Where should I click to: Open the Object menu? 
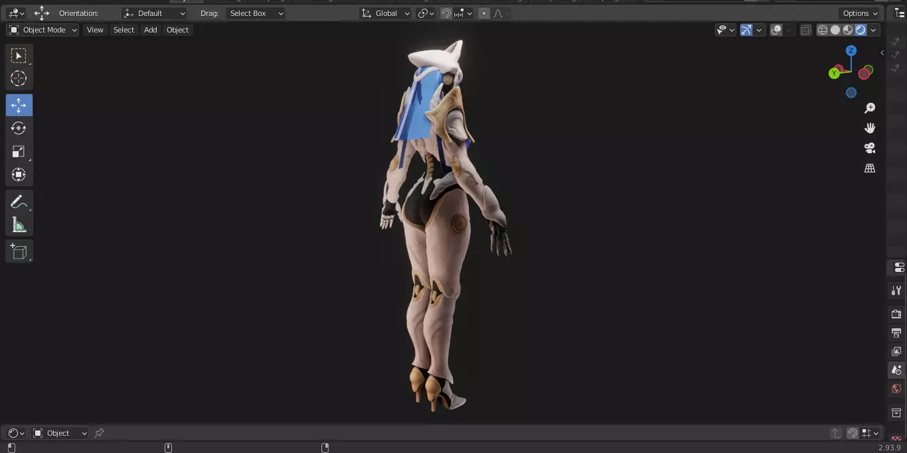[x=177, y=30]
